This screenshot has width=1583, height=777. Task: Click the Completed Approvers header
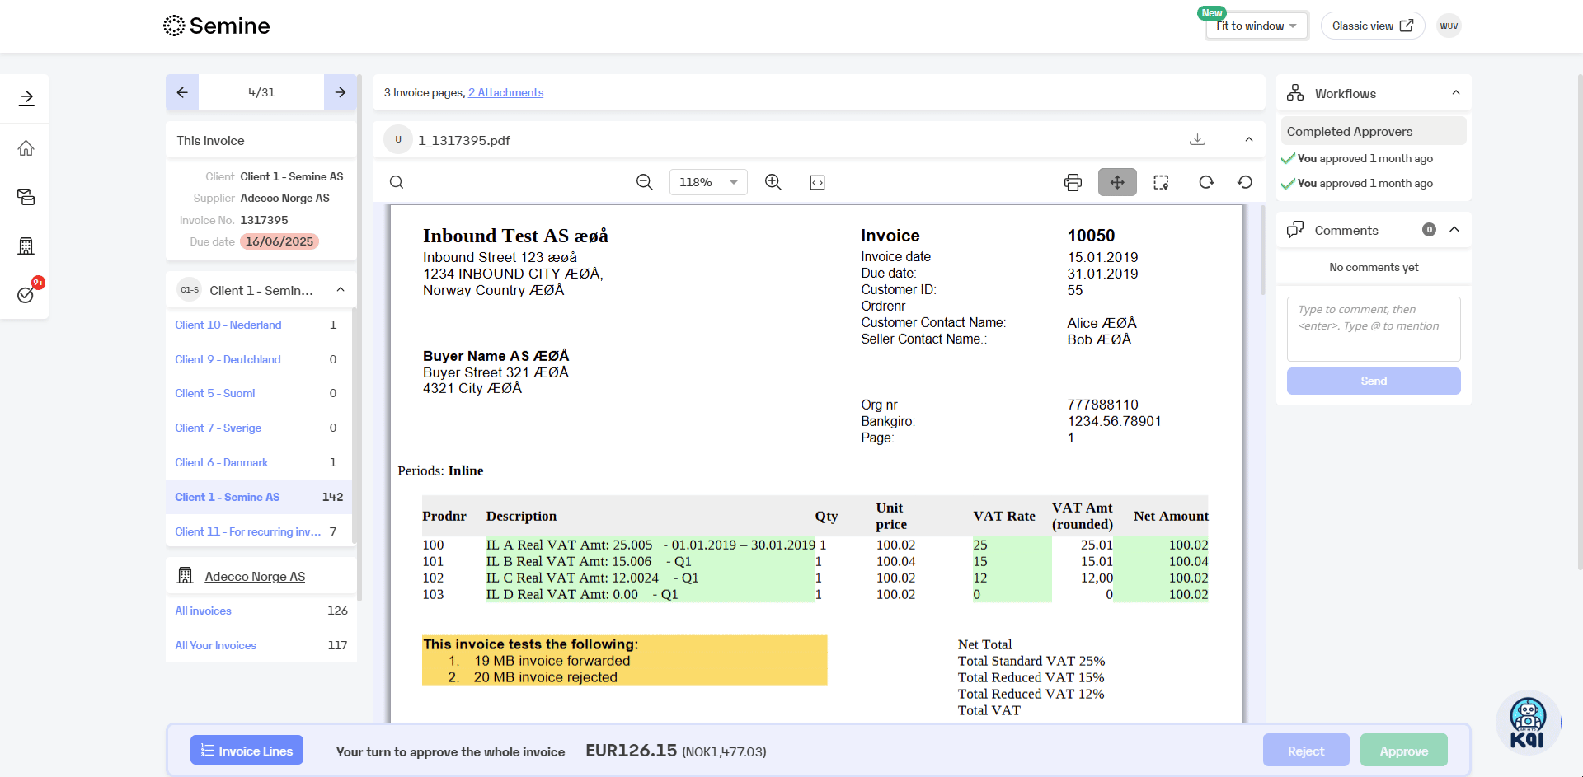pyautogui.click(x=1374, y=131)
